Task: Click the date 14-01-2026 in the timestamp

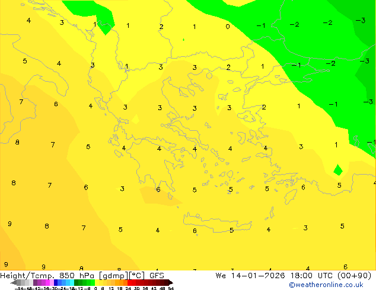Action: click(258, 276)
